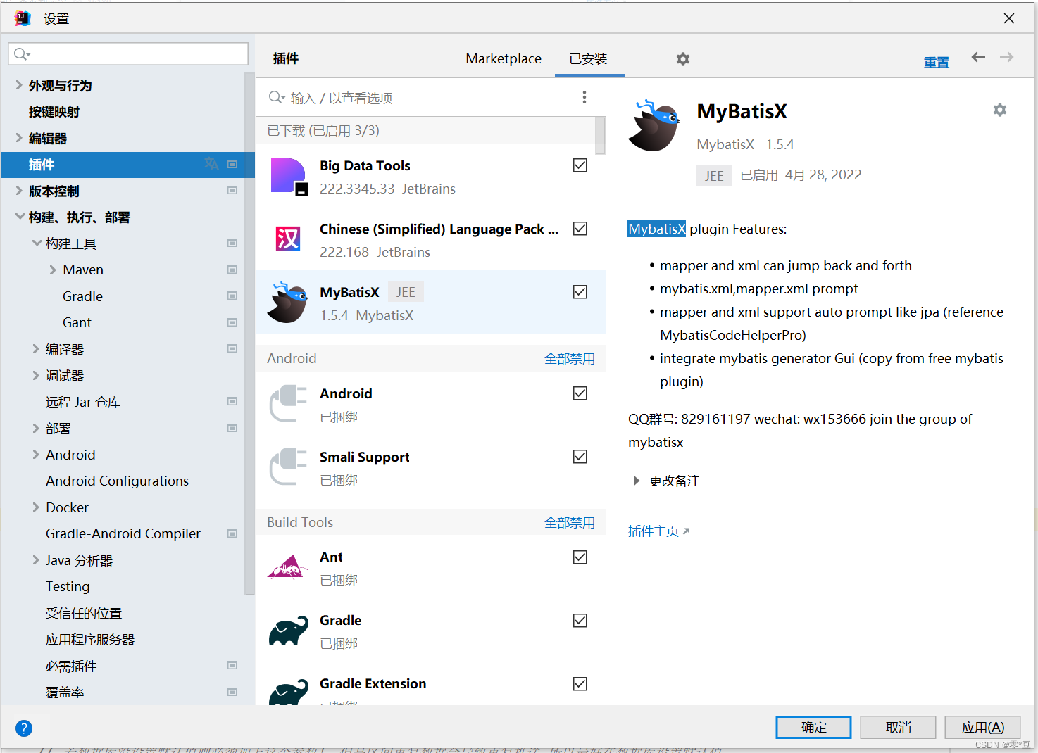This screenshot has width=1038, height=753.
Task: Click the 确定 button
Action: coord(813,727)
